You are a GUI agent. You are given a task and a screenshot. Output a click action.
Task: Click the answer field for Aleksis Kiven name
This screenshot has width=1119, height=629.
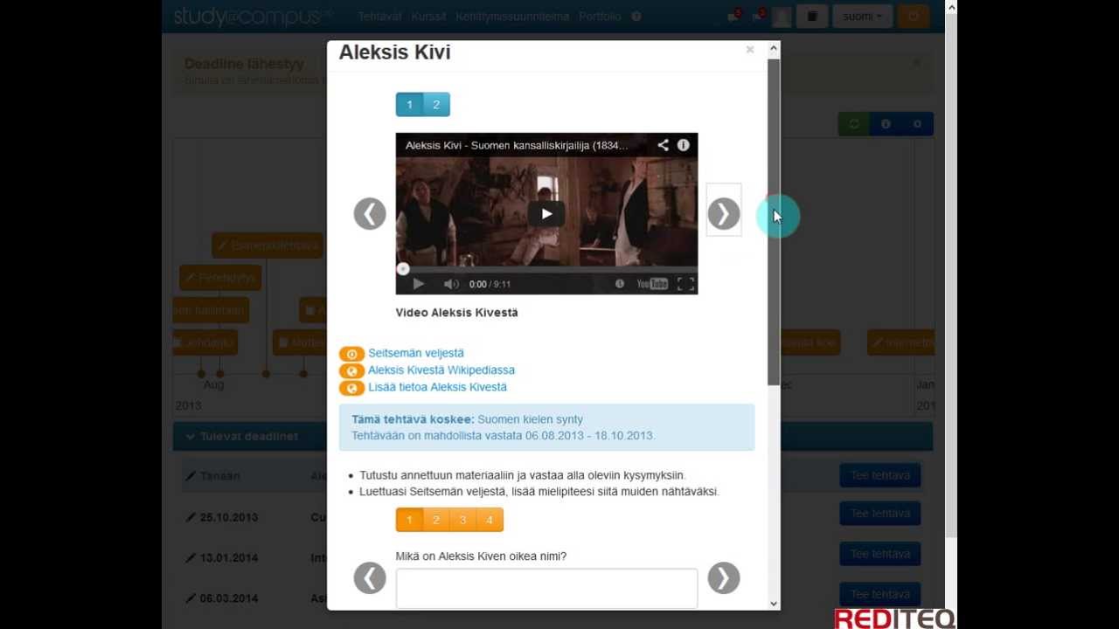[x=546, y=588]
